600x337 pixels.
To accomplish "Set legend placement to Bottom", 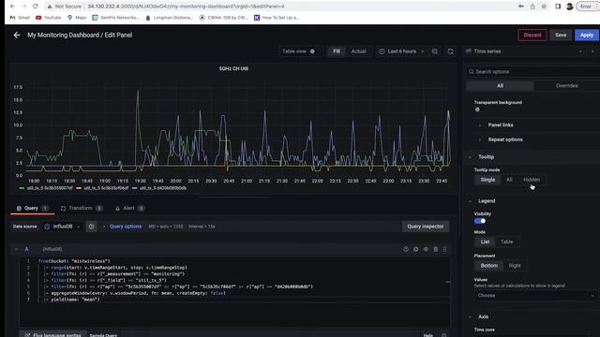I will pyautogui.click(x=489, y=266).
